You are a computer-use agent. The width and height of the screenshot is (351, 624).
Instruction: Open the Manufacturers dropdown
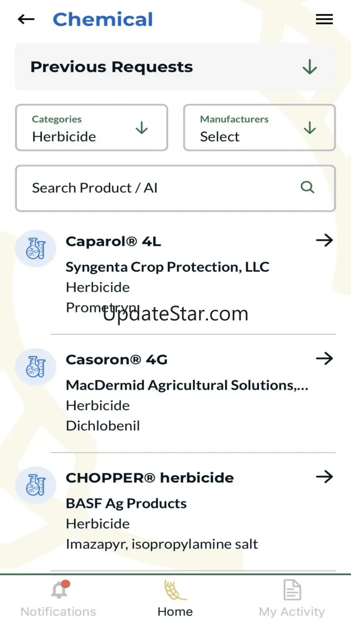(259, 128)
